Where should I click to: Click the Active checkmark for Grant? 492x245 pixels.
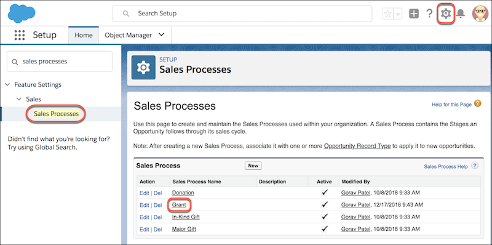(325, 205)
